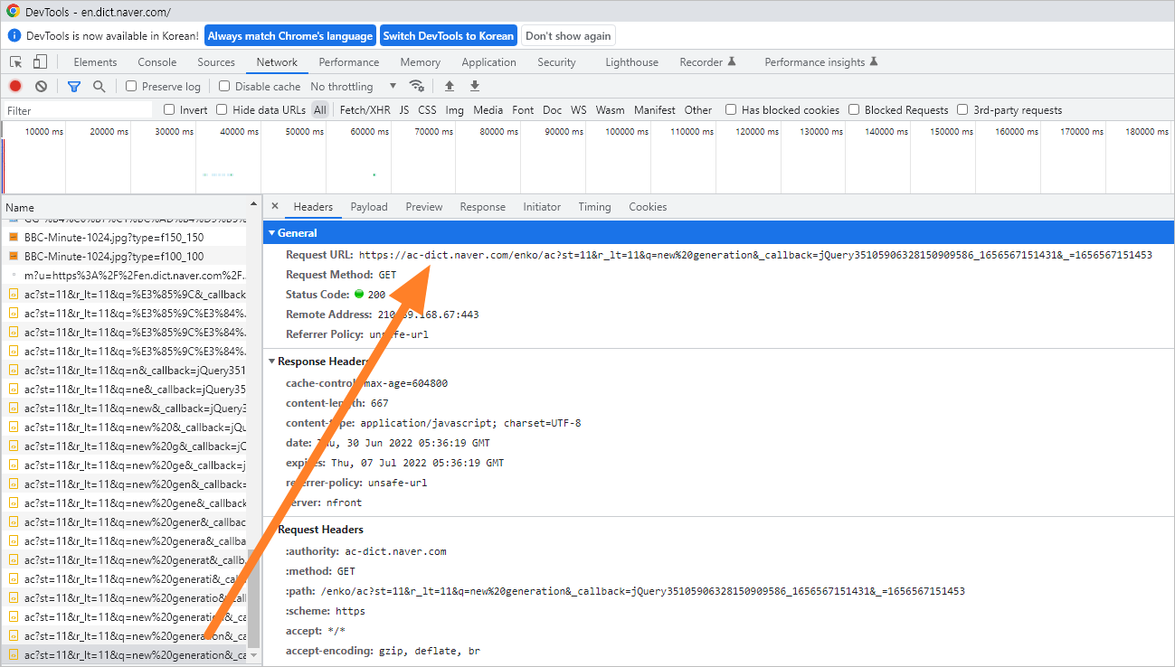This screenshot has height=667, width=1175.
Task: Click the import HAR upload icon
Action: click(450, 86)
